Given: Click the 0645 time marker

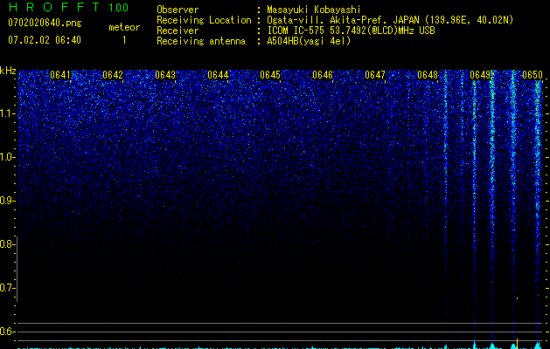Looking at the screenshot, I should click(270, 75).
